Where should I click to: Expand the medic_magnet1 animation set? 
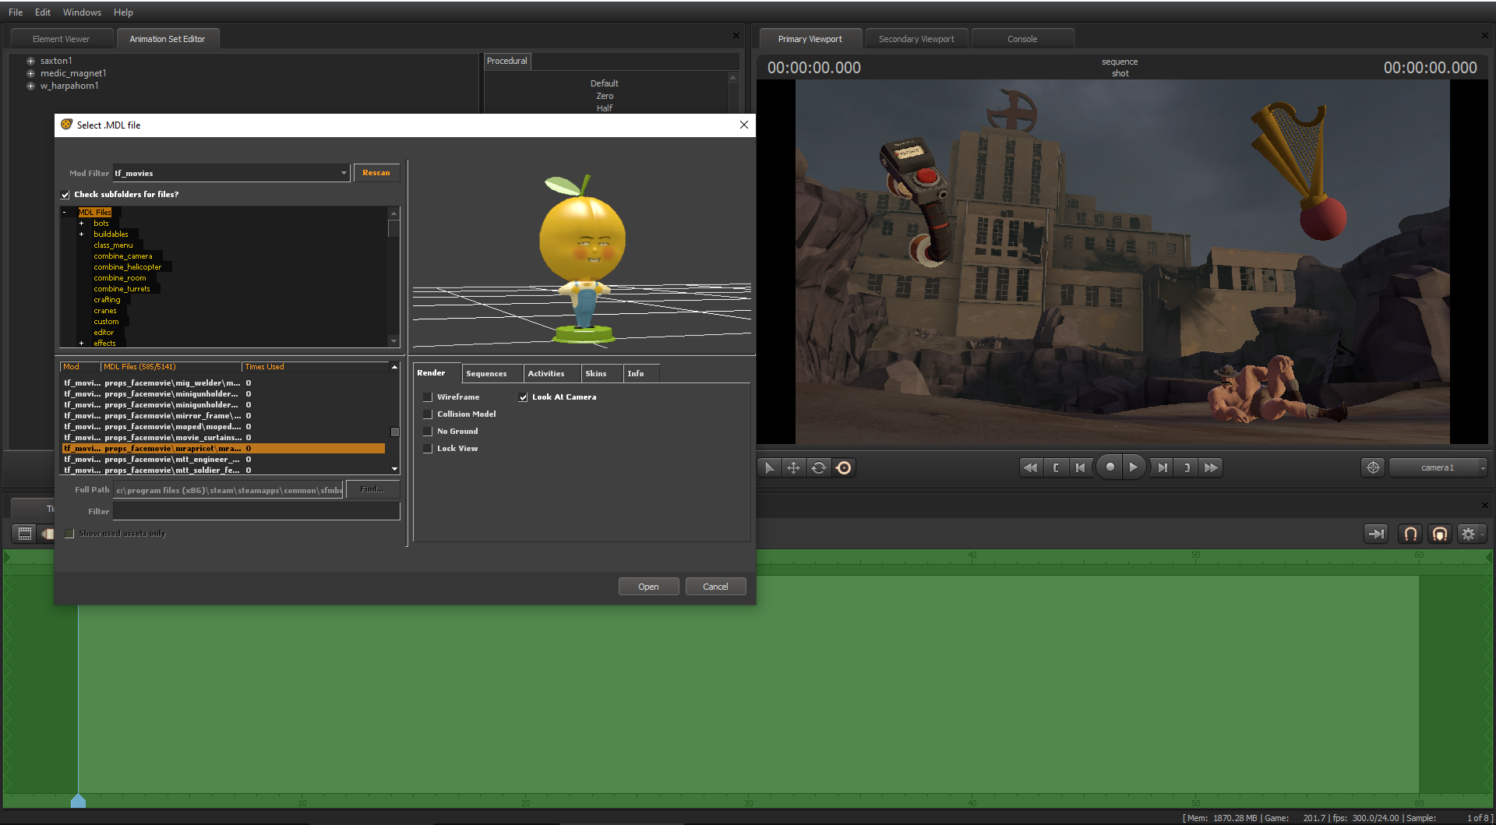[x=30, y=73]
